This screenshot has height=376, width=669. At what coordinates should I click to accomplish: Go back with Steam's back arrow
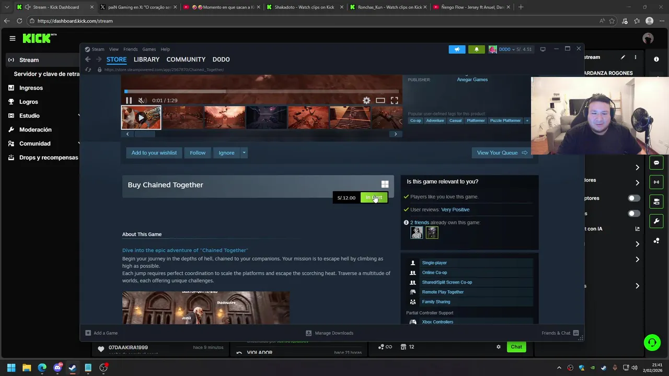click(88, 60)
